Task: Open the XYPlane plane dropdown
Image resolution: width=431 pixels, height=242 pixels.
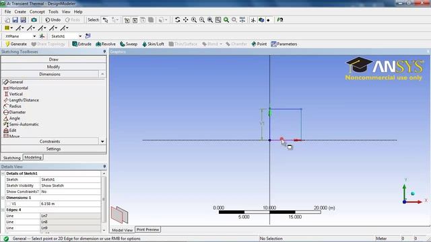Action: pyautogui.click(x=34, y=36)
